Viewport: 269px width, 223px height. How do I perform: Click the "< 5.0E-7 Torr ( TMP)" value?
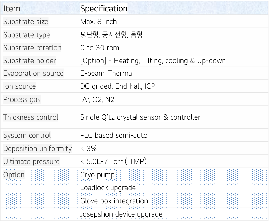click(113, 161)
